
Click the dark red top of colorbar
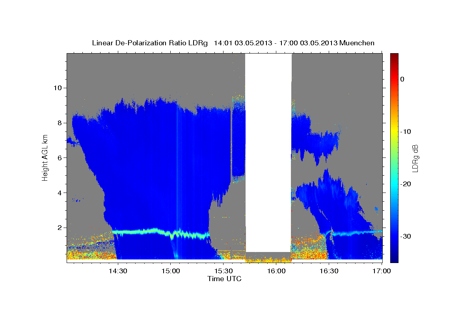click(x=394, y=56)
